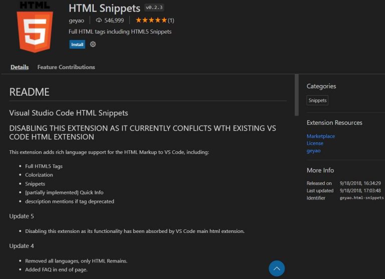Click the README heading
The image size is (385, 279).
(30, 92)
